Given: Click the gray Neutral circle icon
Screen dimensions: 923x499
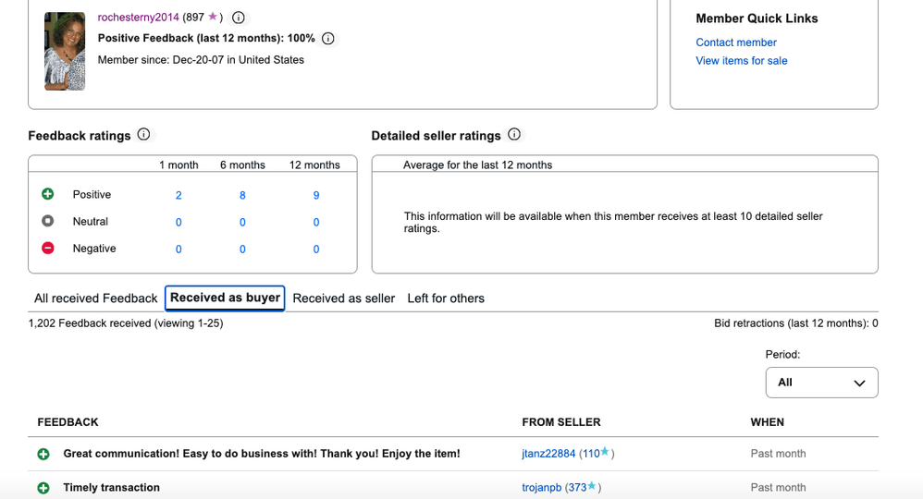Looking at the screenshot, I should click(48, 221).
